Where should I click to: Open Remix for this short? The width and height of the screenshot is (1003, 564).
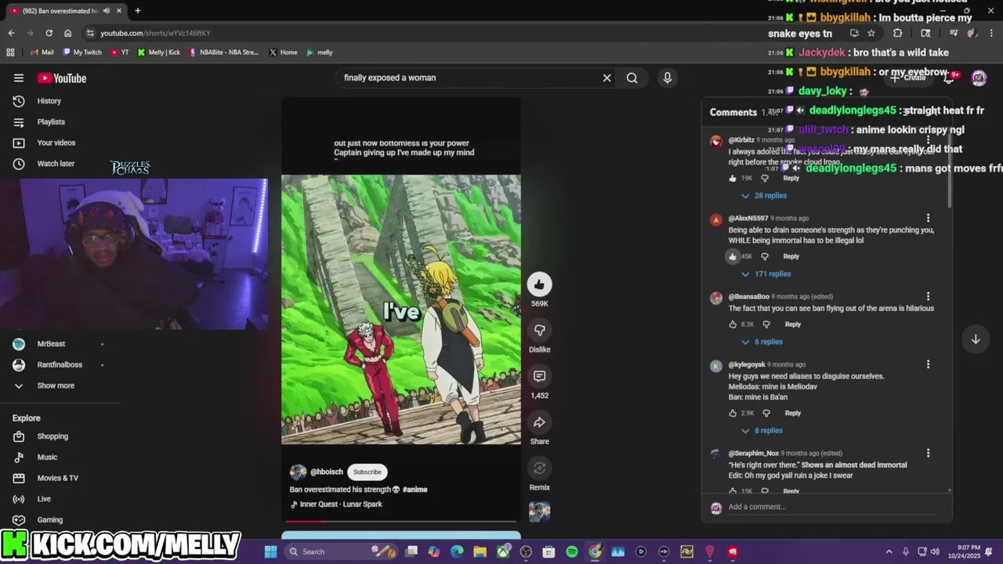(x=539, y=468)
